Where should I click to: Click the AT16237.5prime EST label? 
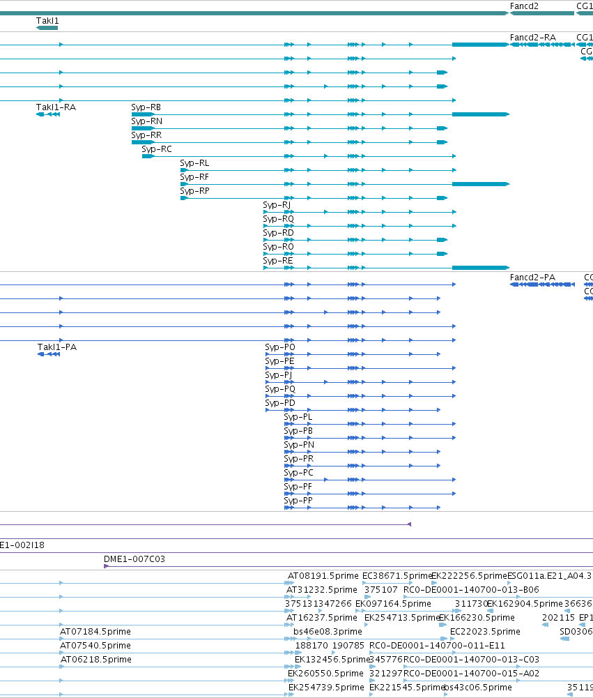(322, 618)
